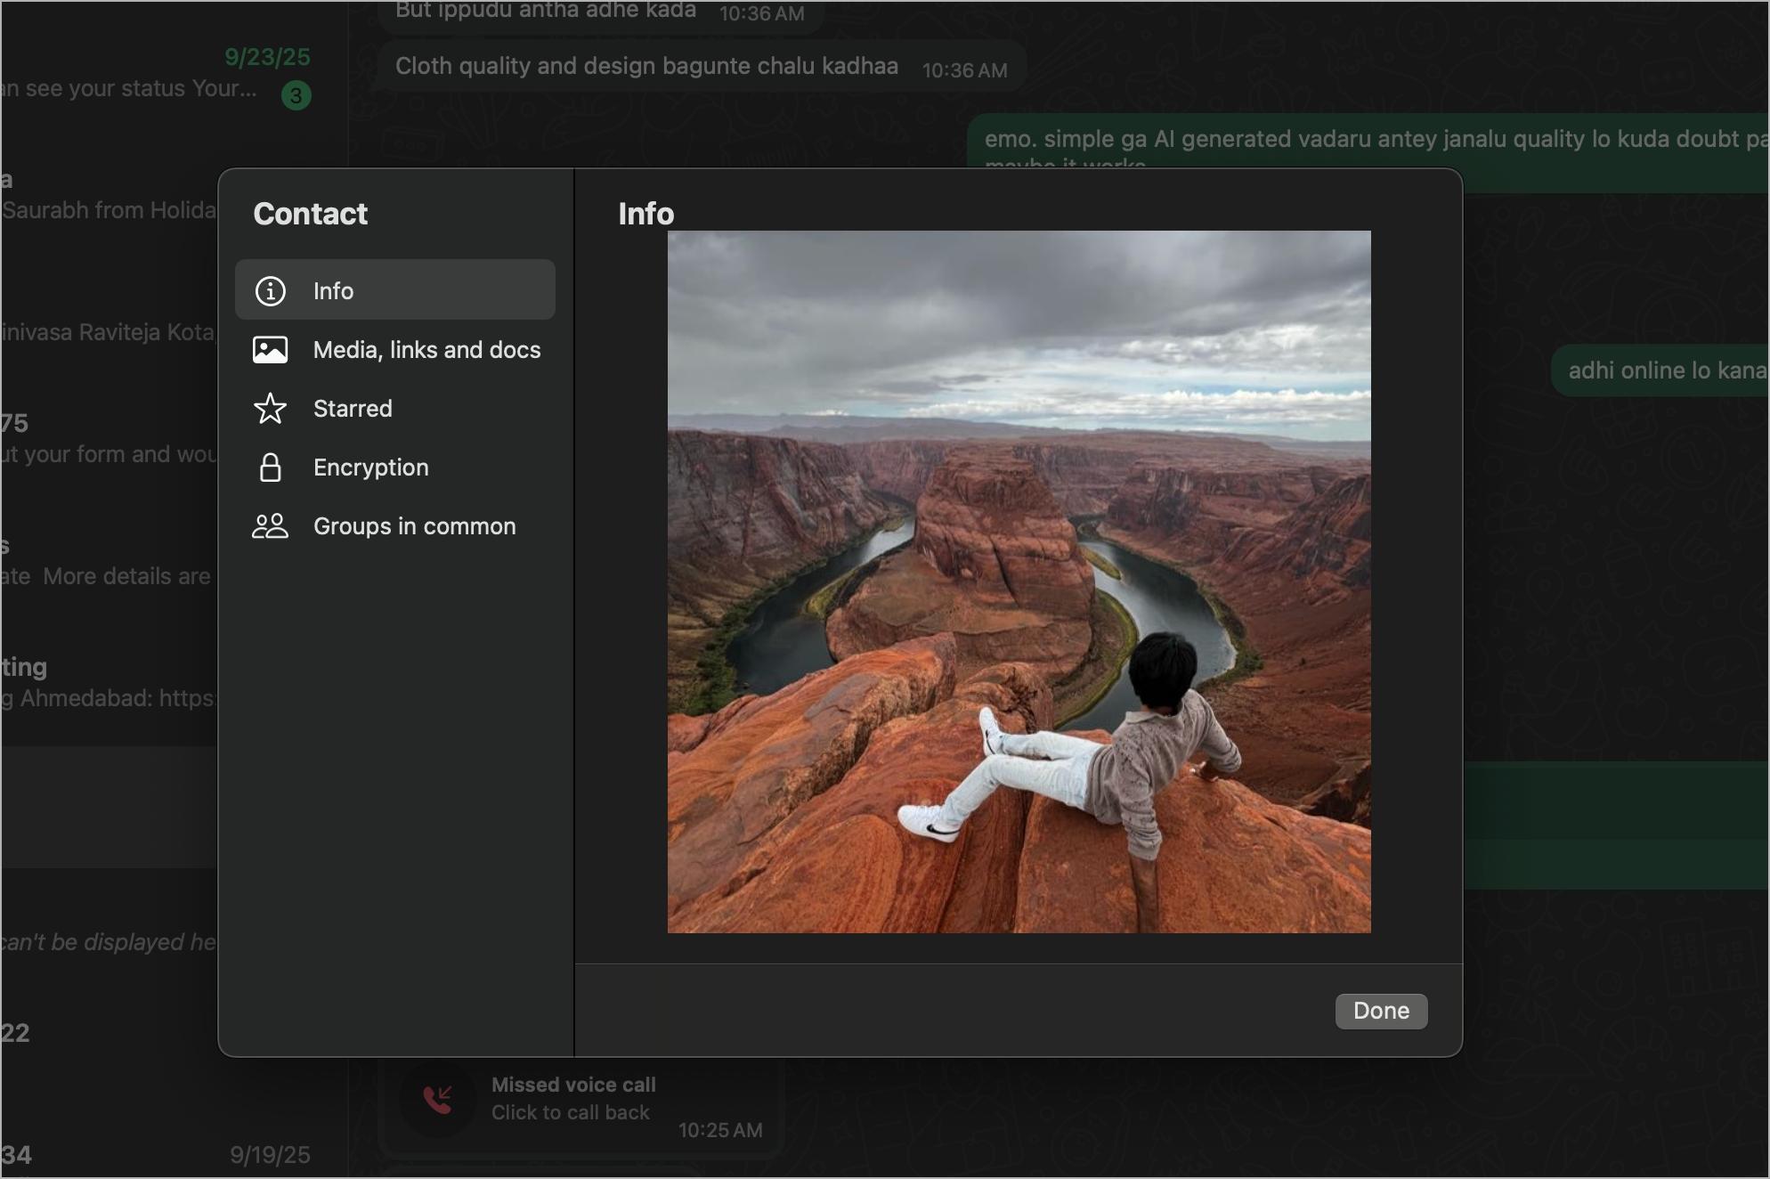1770x1179 pixels.
Task: Click the star icon for Starred messages
Action: tap(270, 409)
